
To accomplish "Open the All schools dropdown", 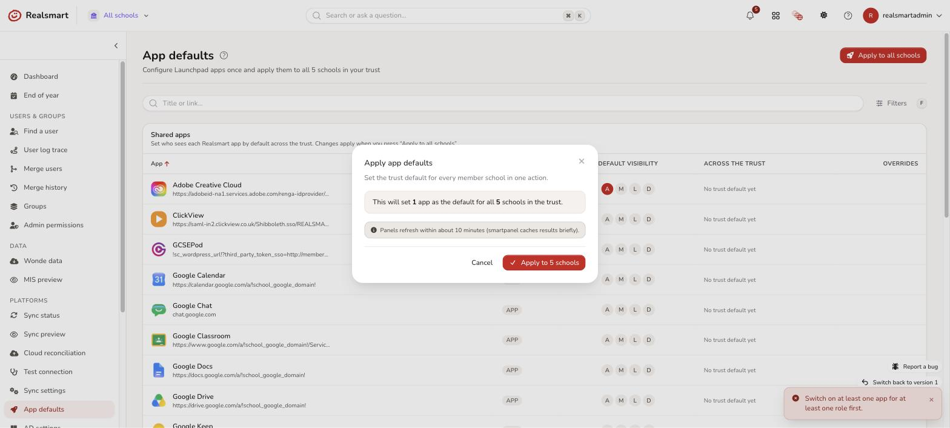I will coord(119,16).
